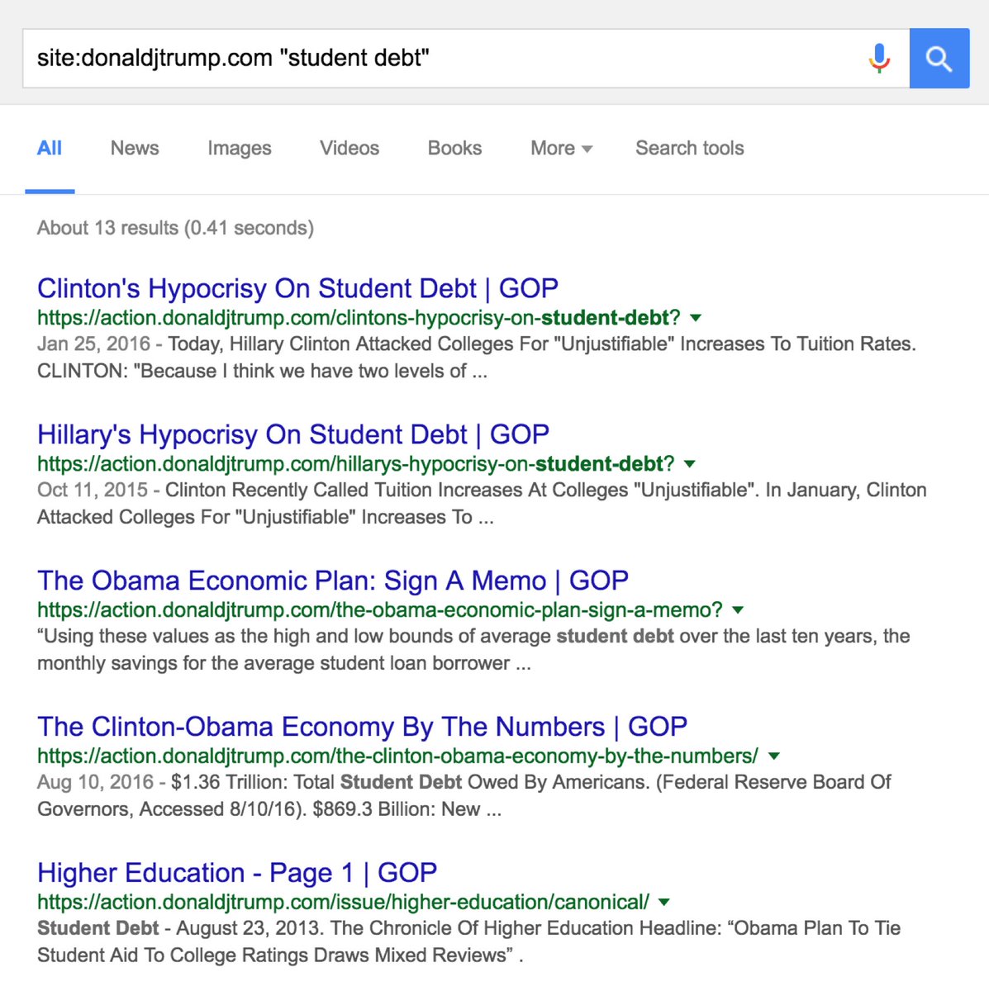Click the 'Jan 25, 2016' result date
Viewport: 989px width, 991px height.
coord(94,344)
